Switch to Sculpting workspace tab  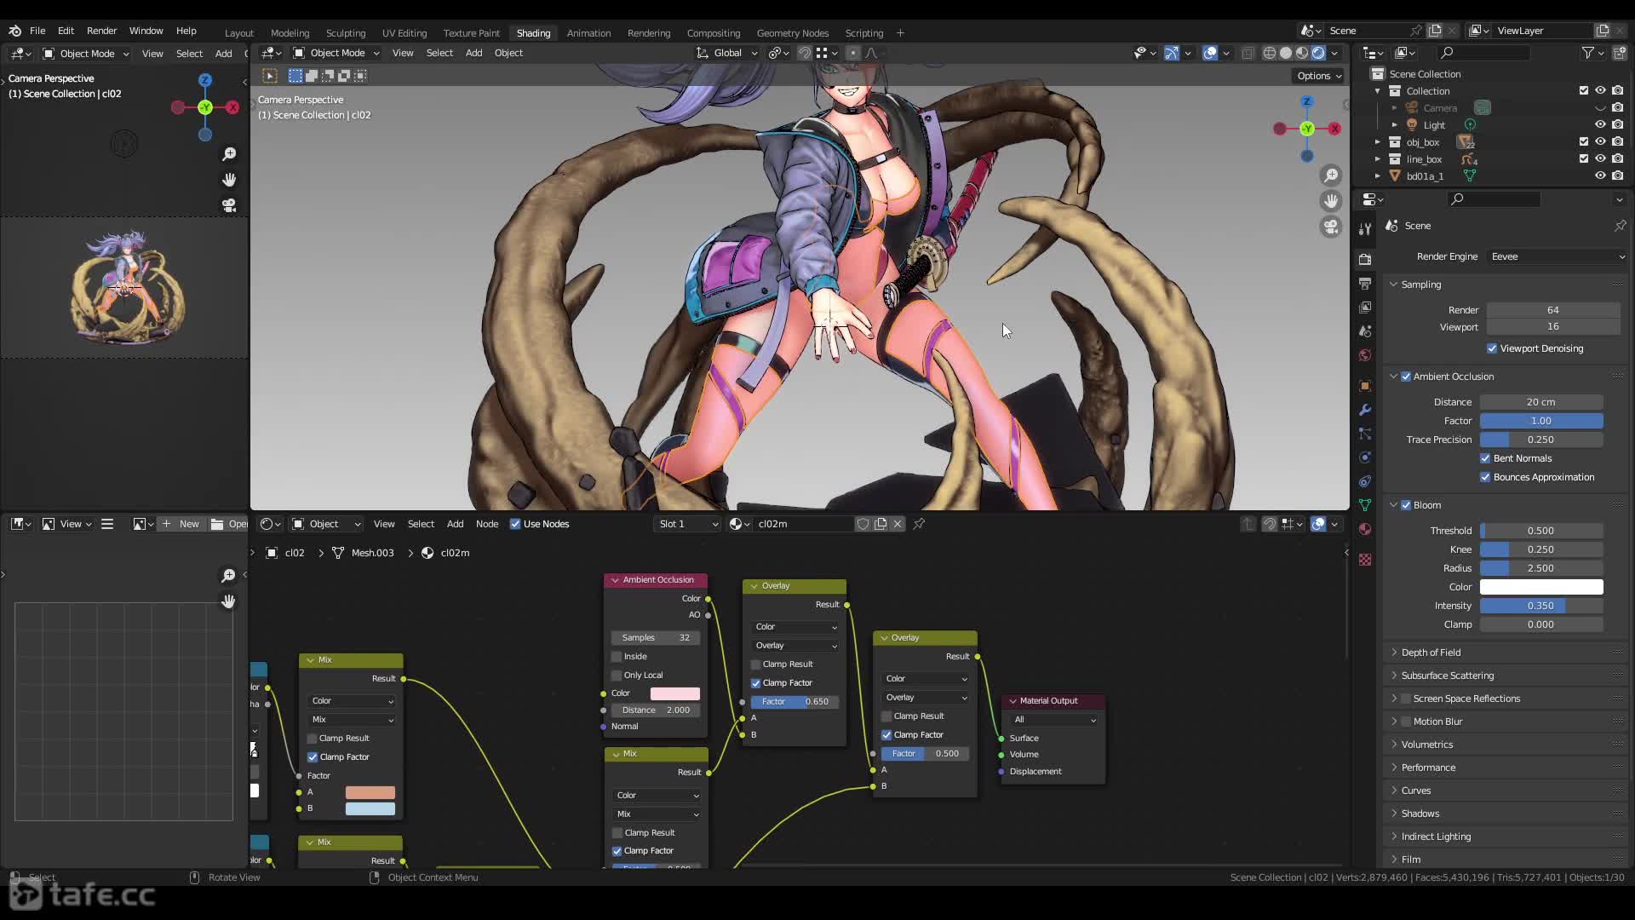346,33
